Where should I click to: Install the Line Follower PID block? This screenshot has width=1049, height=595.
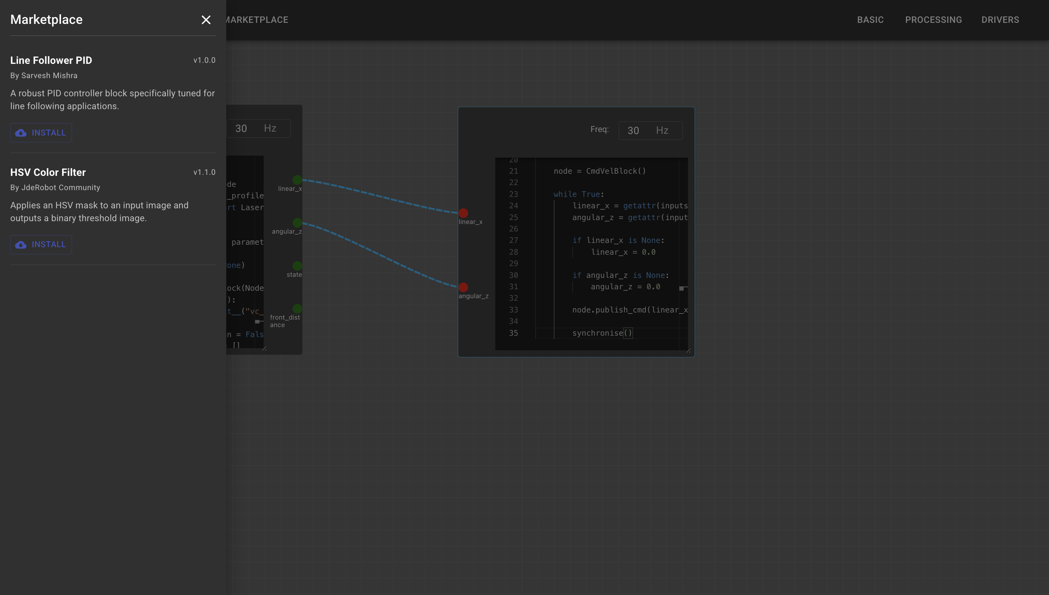point(41,133)
